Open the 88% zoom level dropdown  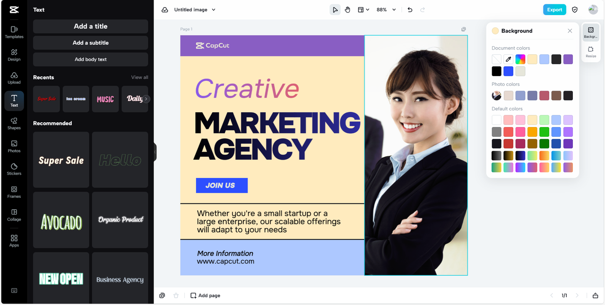pyautogui.click(x=386, y=9)
